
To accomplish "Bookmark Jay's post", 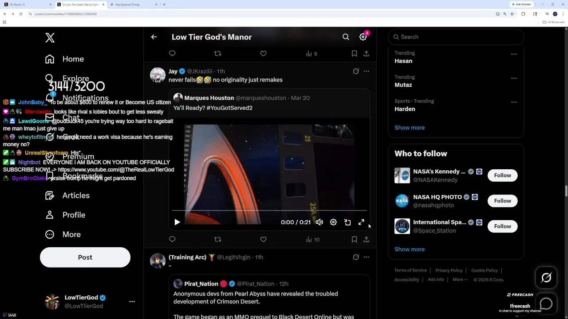I will coord(354,239).
